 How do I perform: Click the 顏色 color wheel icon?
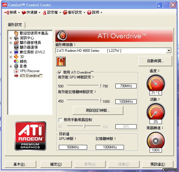pos(16,62)
